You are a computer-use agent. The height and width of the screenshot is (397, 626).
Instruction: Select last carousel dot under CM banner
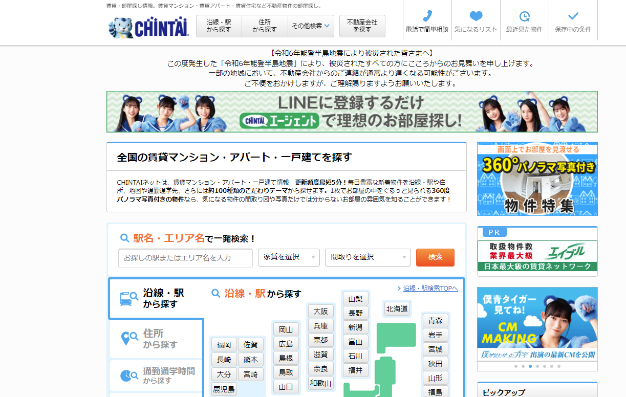click(x=558, y=366)
